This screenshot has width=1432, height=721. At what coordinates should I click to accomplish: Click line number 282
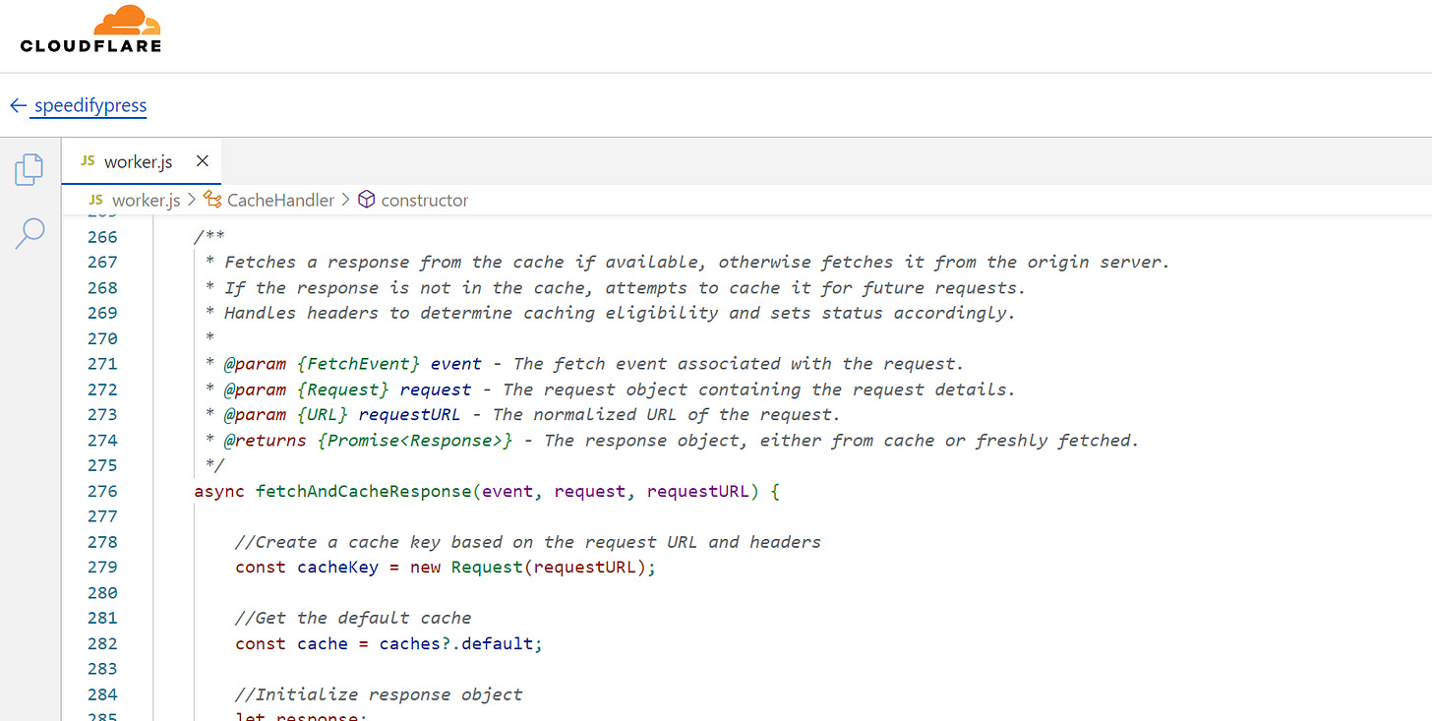coord(102,644)
